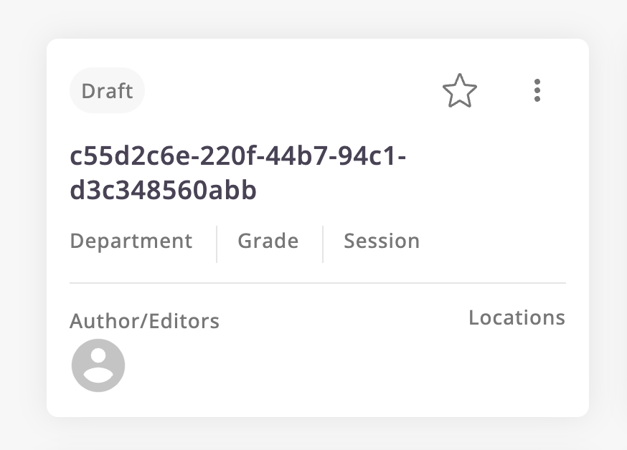
Task: Open the three-dot more options menu
Action: (x=537, y=91)
